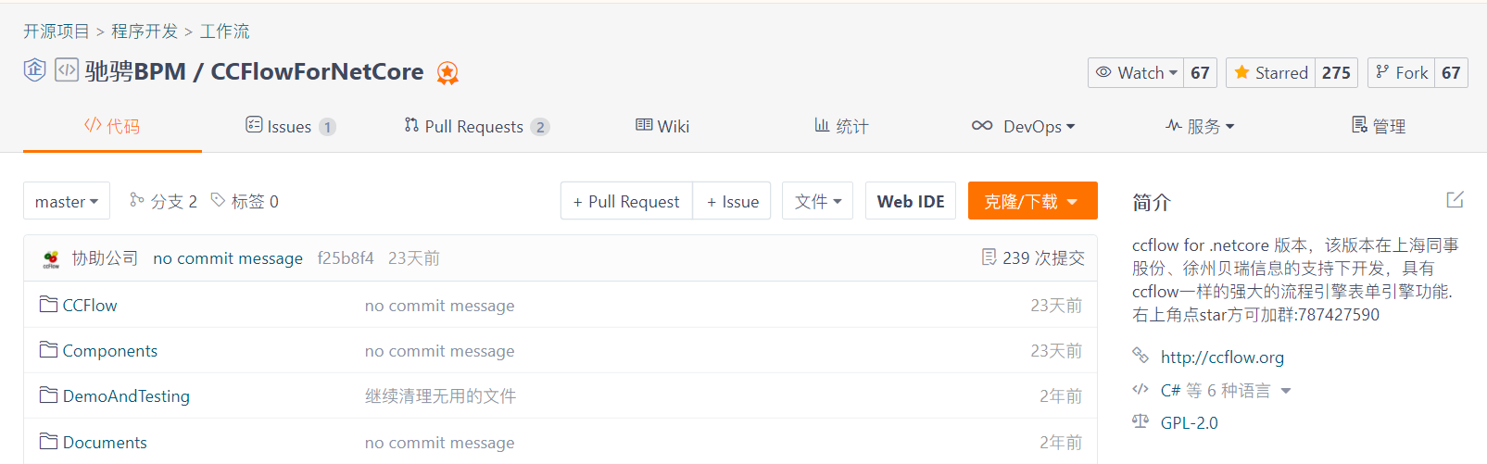Click the Components row commit message

439,350
